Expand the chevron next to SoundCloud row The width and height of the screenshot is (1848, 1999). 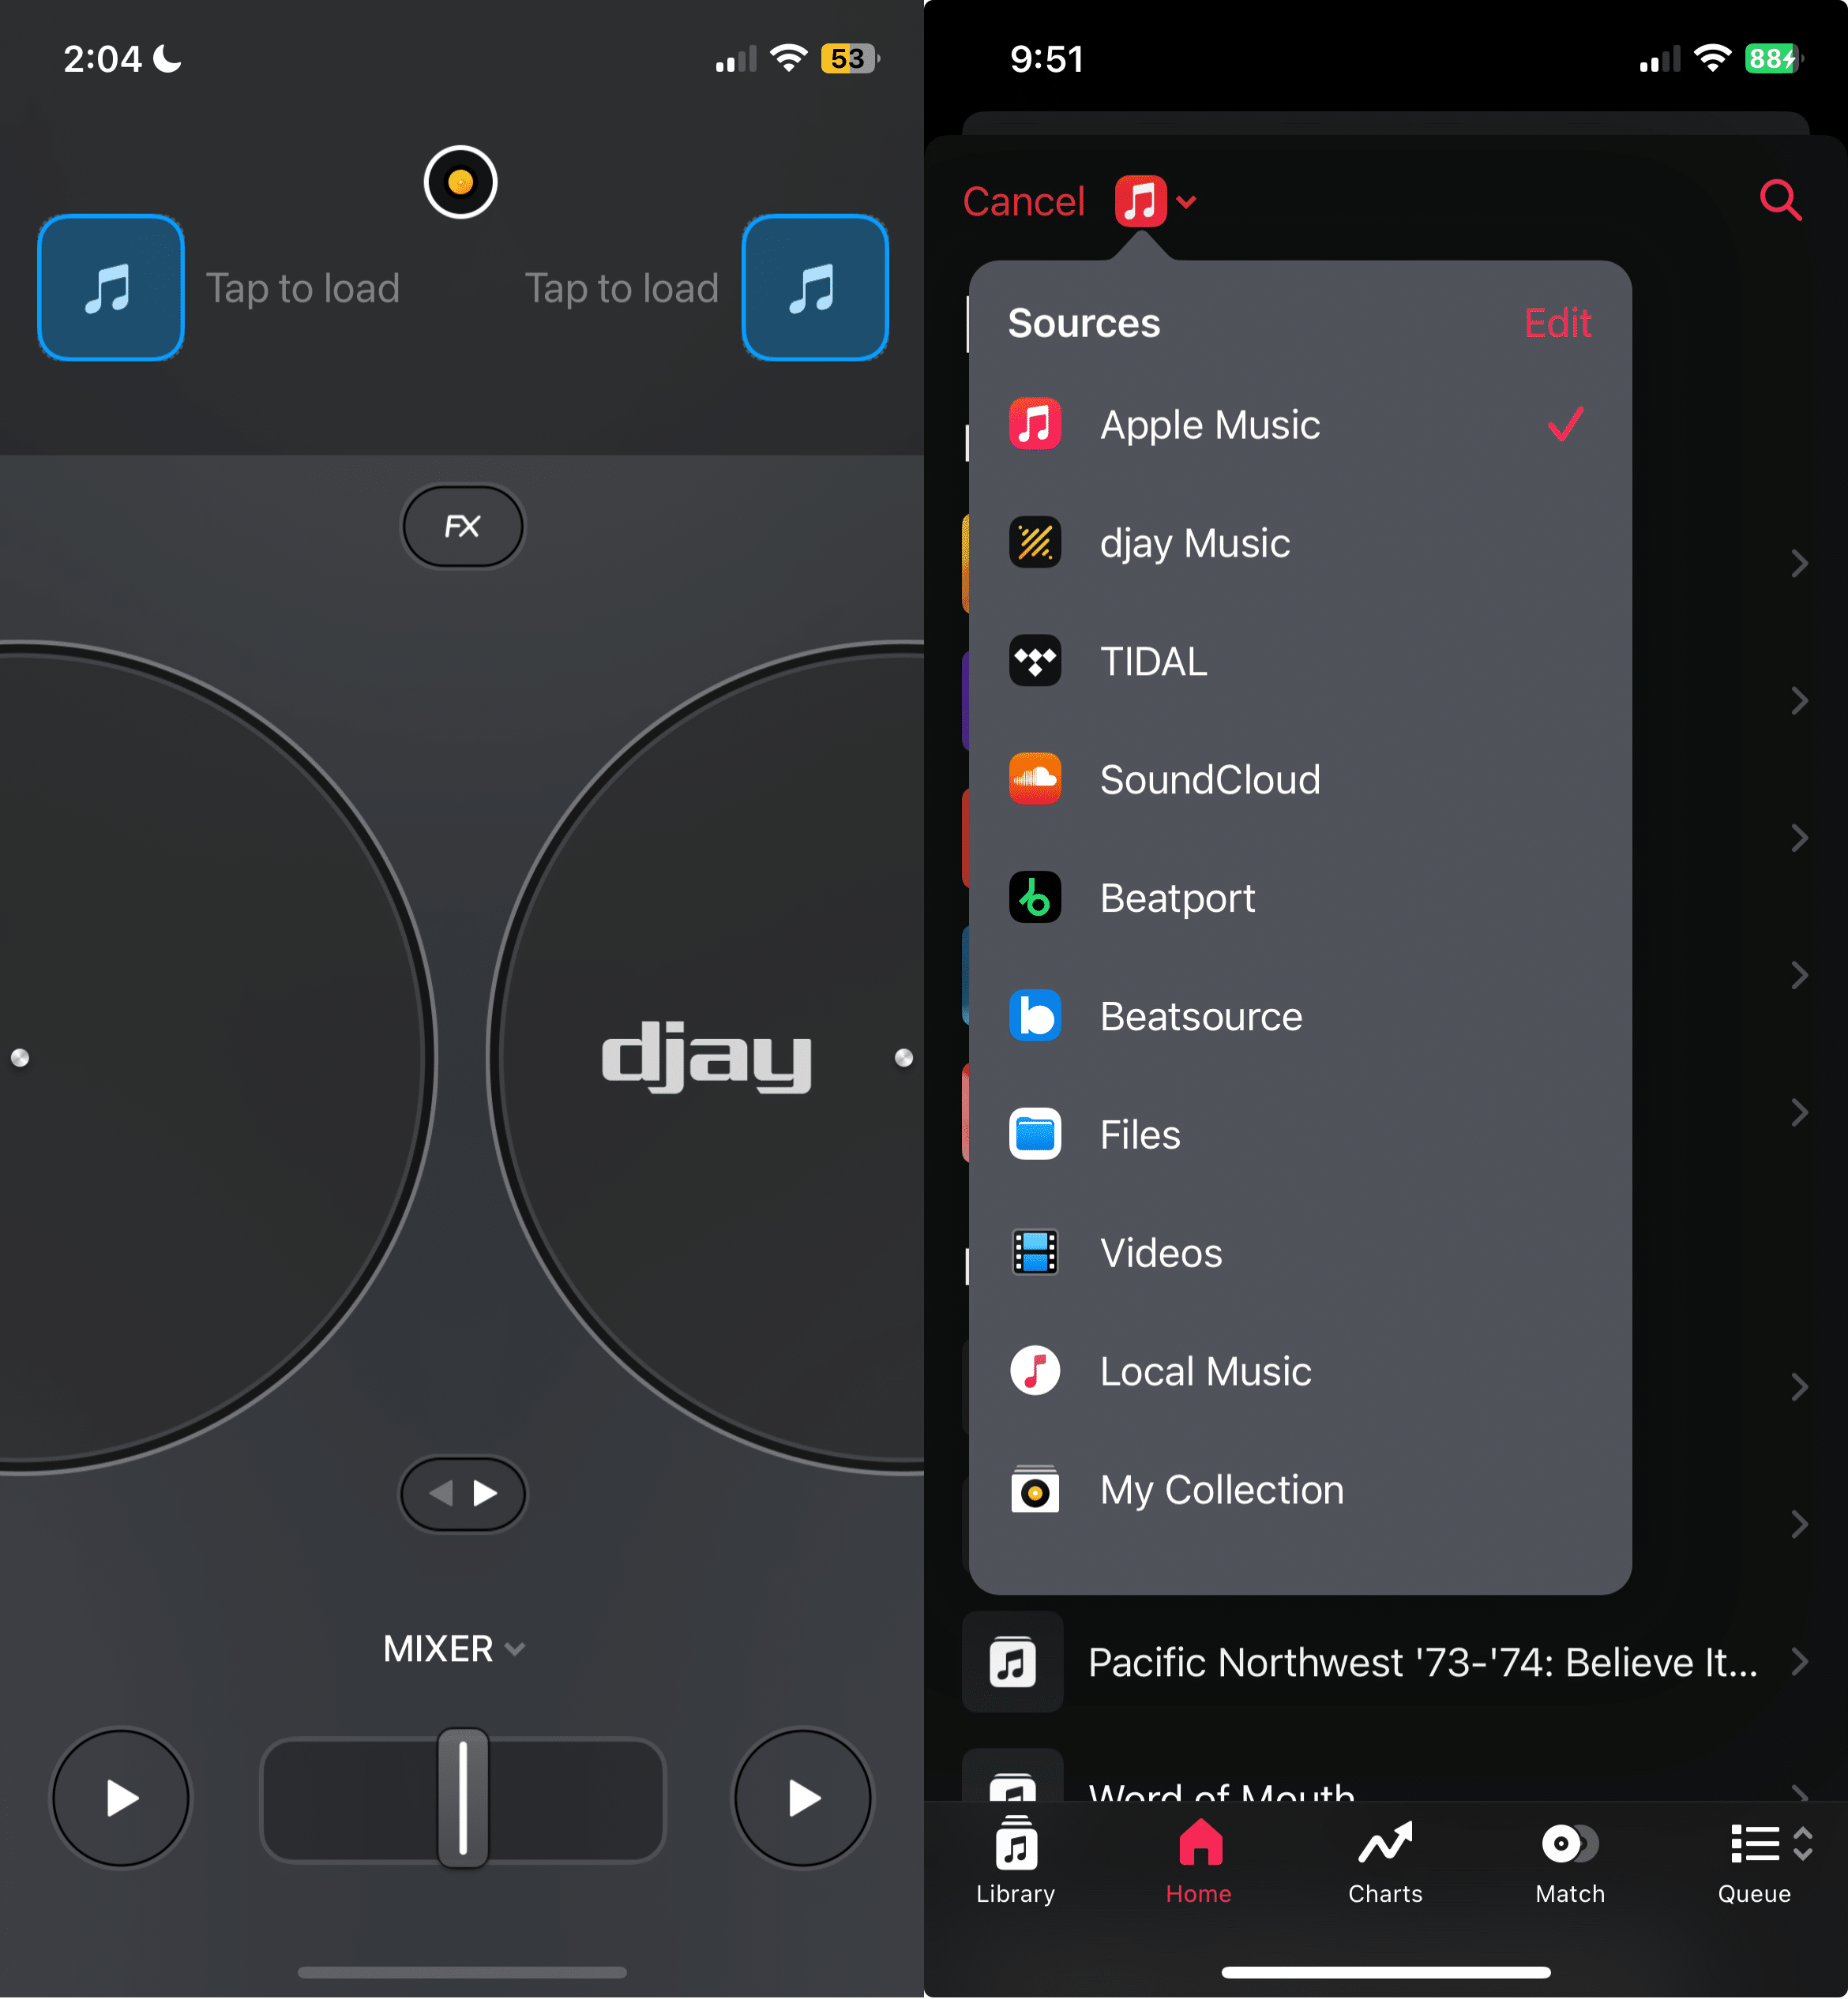coord(1799,838)
